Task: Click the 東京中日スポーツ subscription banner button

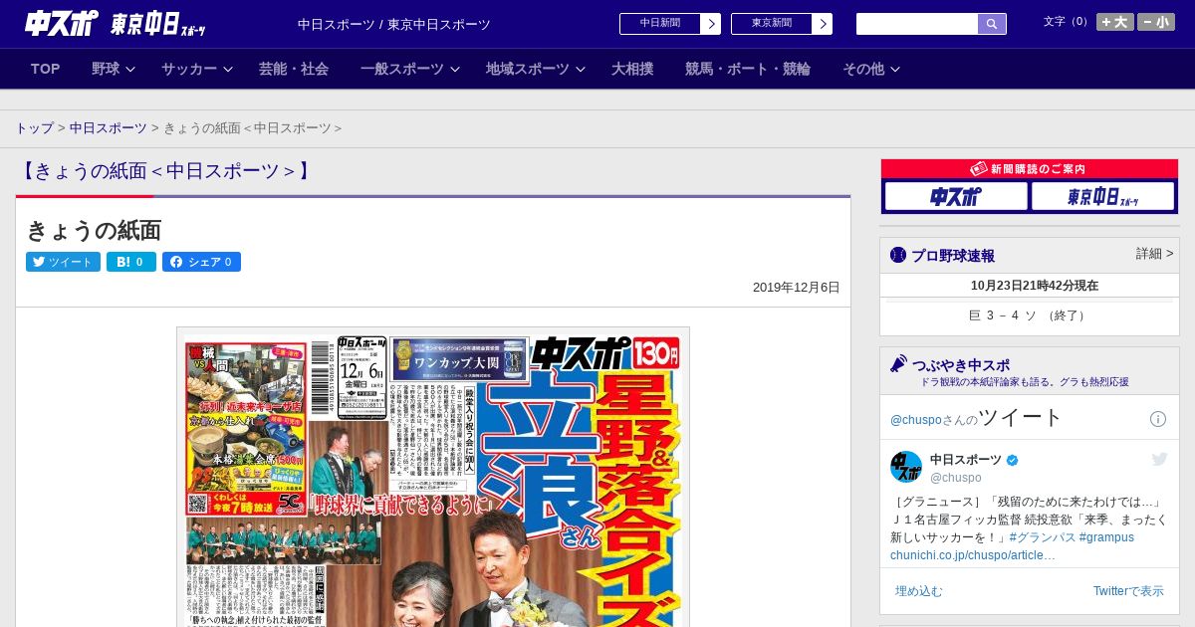Action: tap(1102, 197)
